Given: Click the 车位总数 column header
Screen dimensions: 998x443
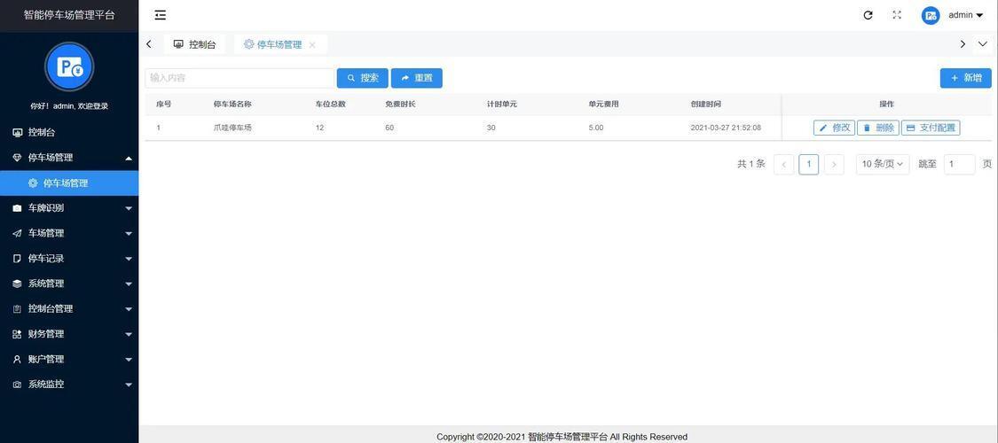Looking at the screenshot, I should (x=330, y=105).
